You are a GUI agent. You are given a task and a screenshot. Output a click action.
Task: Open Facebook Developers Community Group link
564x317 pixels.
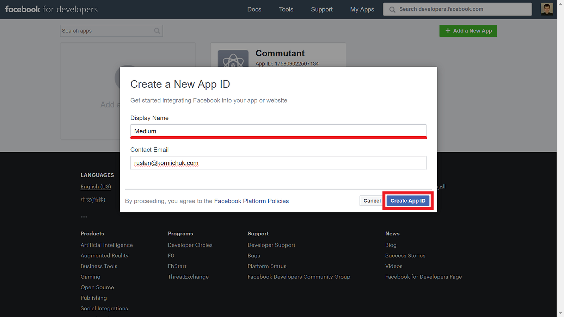click(299, 277)
